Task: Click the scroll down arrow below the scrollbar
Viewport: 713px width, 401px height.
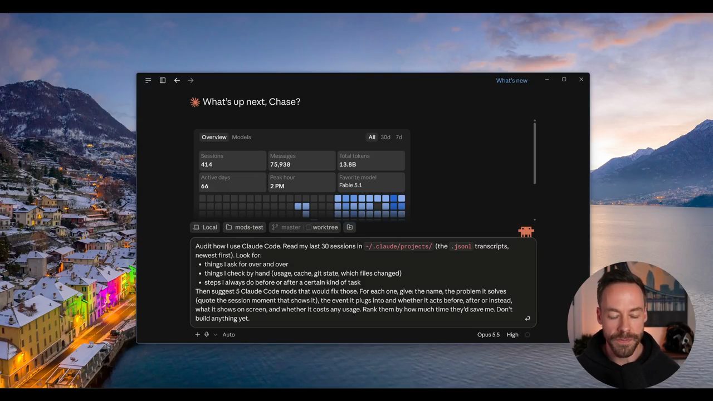Action: (x=535, y=220)
